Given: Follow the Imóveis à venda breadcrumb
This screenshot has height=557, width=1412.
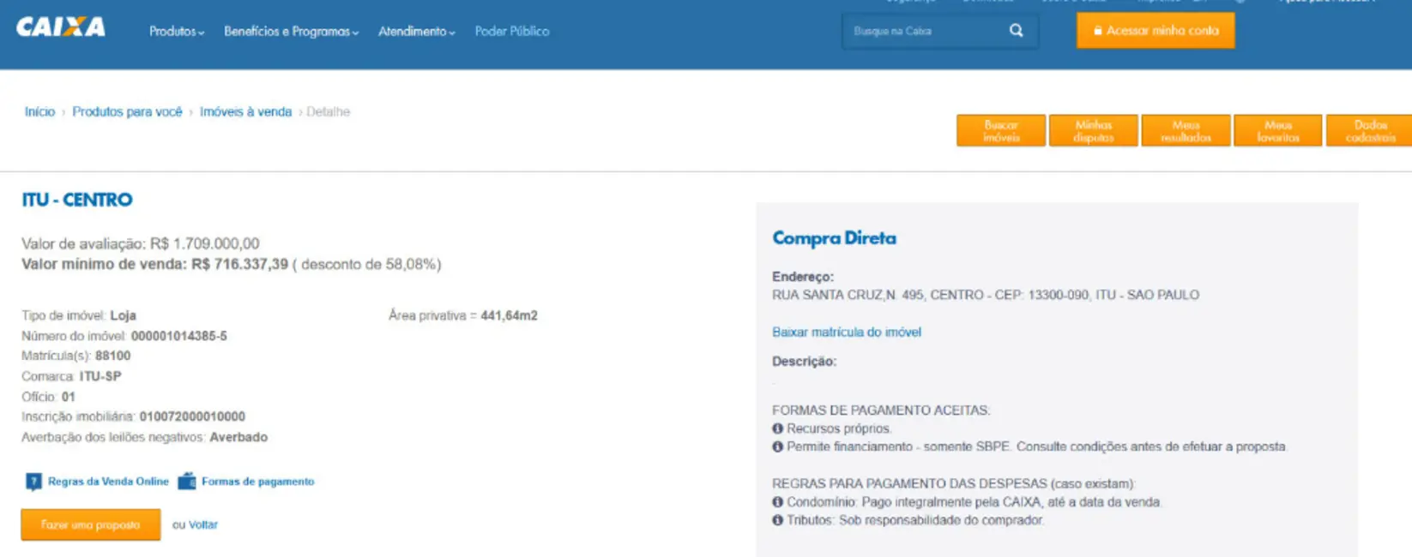Looking at the screenshot, I should point(245,112).
